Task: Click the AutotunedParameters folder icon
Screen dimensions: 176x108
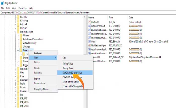Action: click(x=21, y=39)
